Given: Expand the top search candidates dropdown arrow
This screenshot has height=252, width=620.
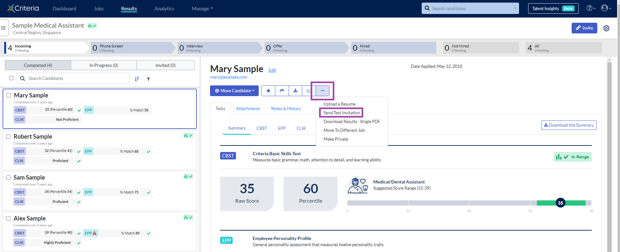Looking at the screenshot, I should [x=515, y=8].
